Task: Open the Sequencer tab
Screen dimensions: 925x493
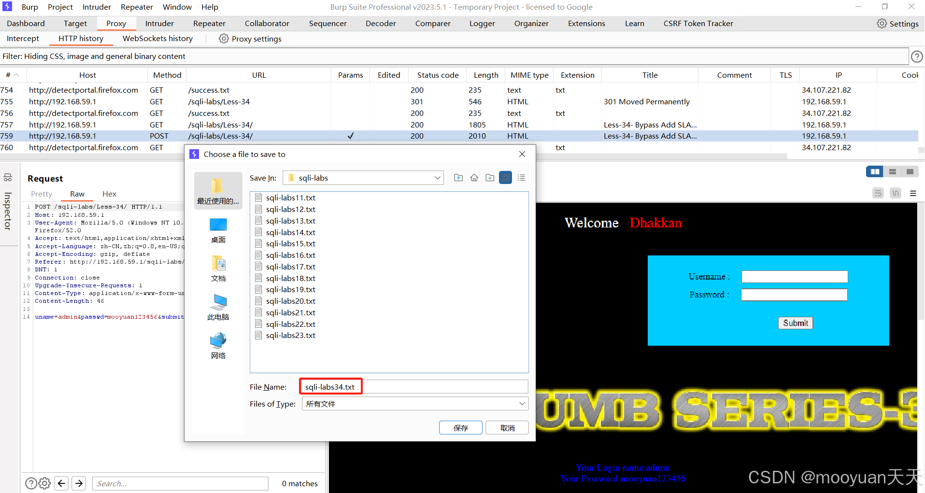Action: (327, 23)
